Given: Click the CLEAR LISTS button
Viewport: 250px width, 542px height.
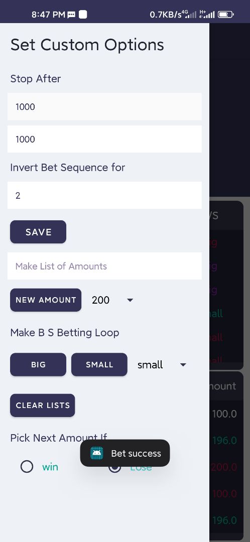Looking at the screenshot, I should (43, 405).
